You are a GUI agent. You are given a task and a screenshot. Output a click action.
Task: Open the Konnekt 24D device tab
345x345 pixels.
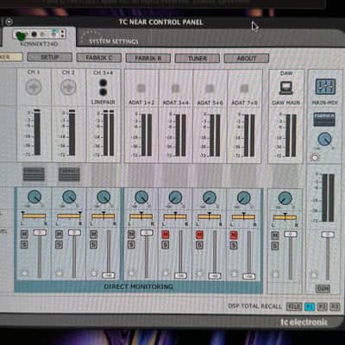pyautogui.click(x=40, y=37)
